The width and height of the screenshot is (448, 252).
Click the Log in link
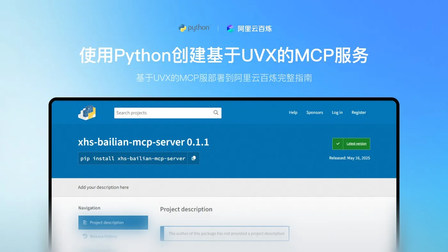tap(337, 112)
